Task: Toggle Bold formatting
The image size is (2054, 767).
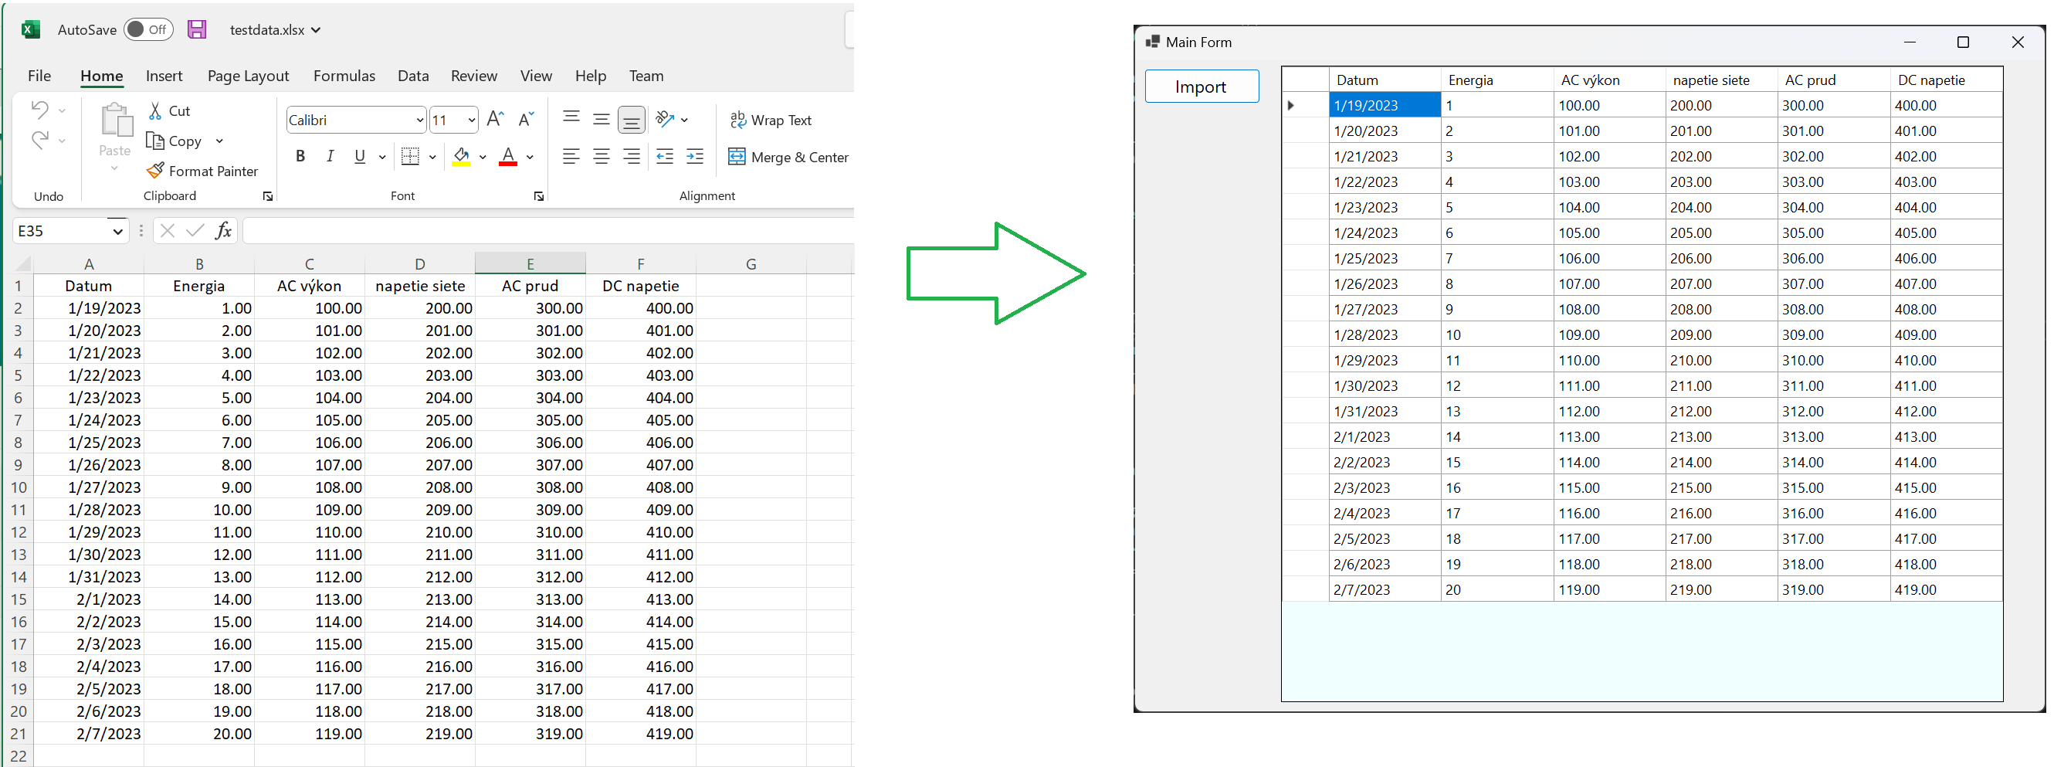Action: click(300, 156)
